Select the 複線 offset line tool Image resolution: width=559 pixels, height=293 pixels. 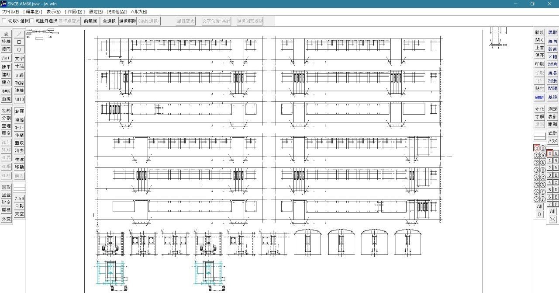pos(19,120)
